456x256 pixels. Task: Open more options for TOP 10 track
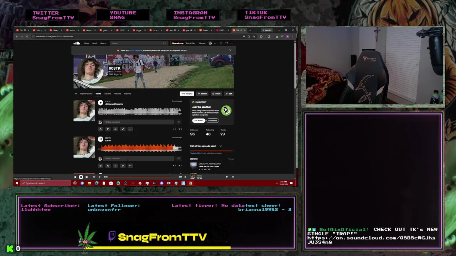(130, 165)
